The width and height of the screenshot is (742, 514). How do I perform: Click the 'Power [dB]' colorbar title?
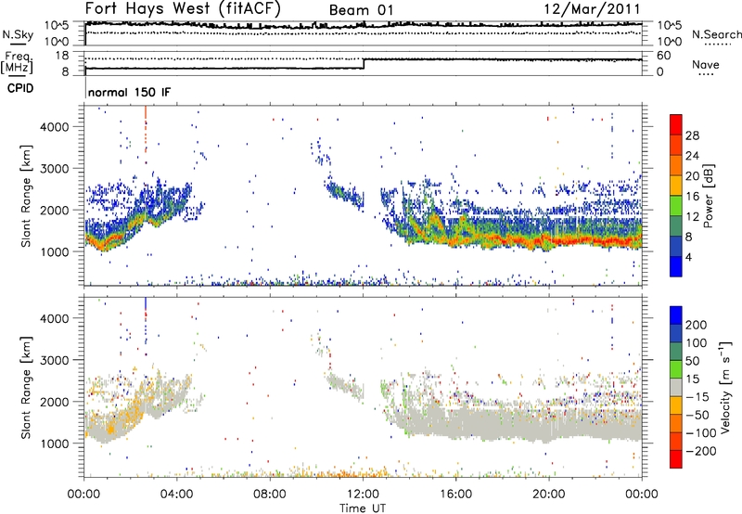tap(708, 196)
